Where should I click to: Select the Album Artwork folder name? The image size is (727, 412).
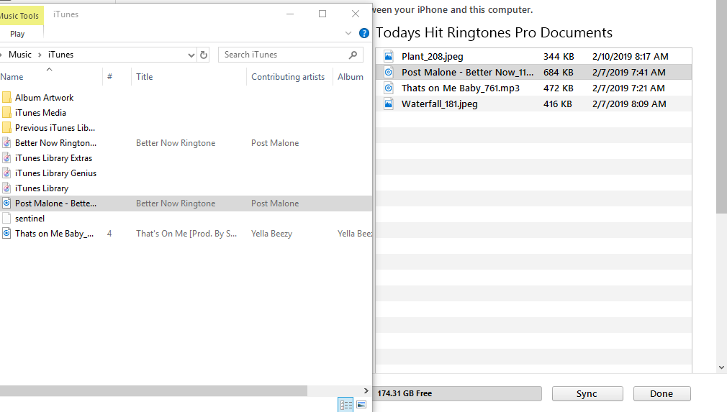[44, 98]
